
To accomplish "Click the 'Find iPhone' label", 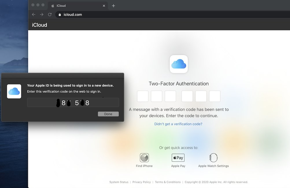I will [144, 166].
